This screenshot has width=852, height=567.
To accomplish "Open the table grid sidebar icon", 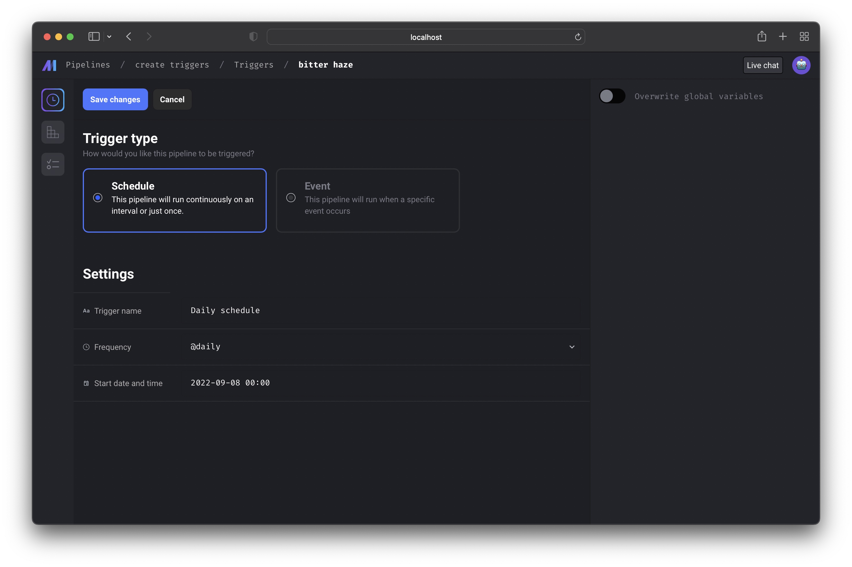I will 53,132.
